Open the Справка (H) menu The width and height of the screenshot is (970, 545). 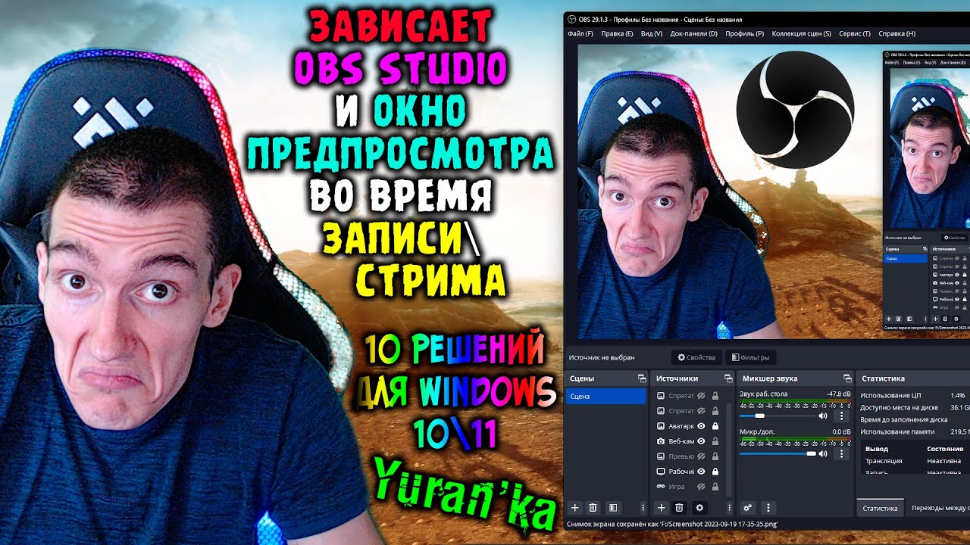click(896, 33)
